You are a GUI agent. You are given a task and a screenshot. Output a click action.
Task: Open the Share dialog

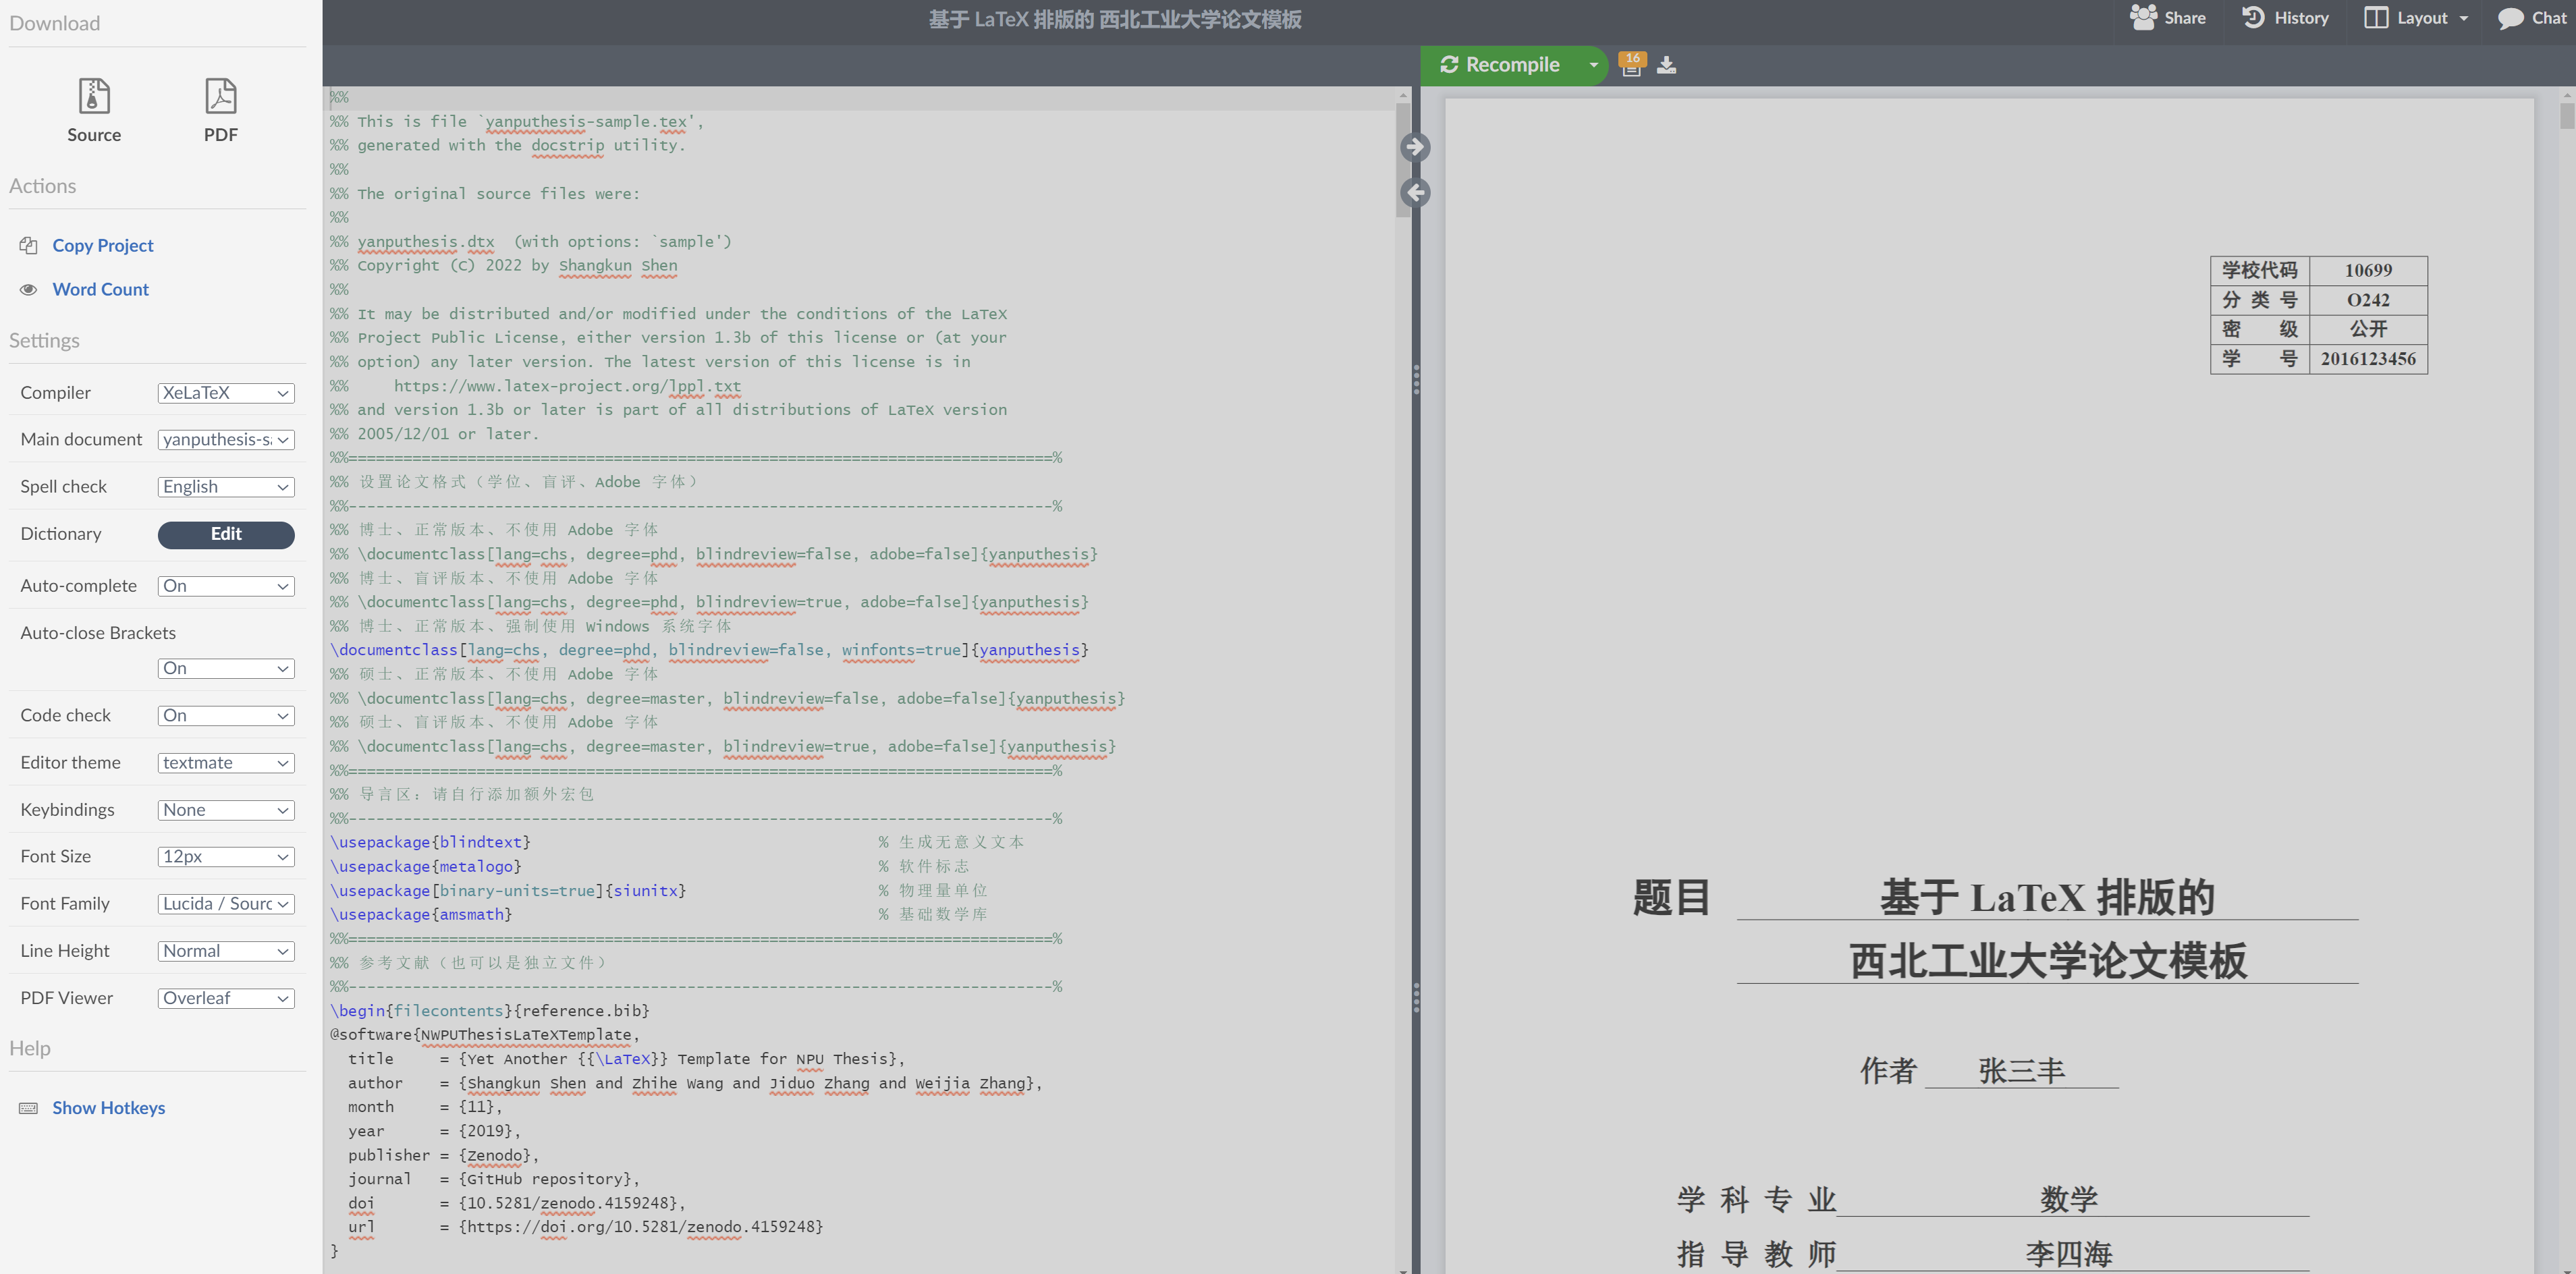coord(2167,18)
